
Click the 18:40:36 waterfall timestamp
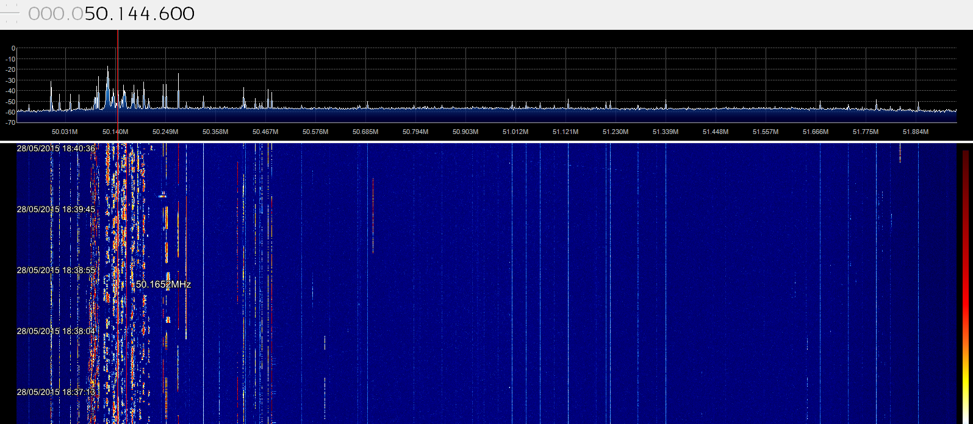click(x=56, y=149)
